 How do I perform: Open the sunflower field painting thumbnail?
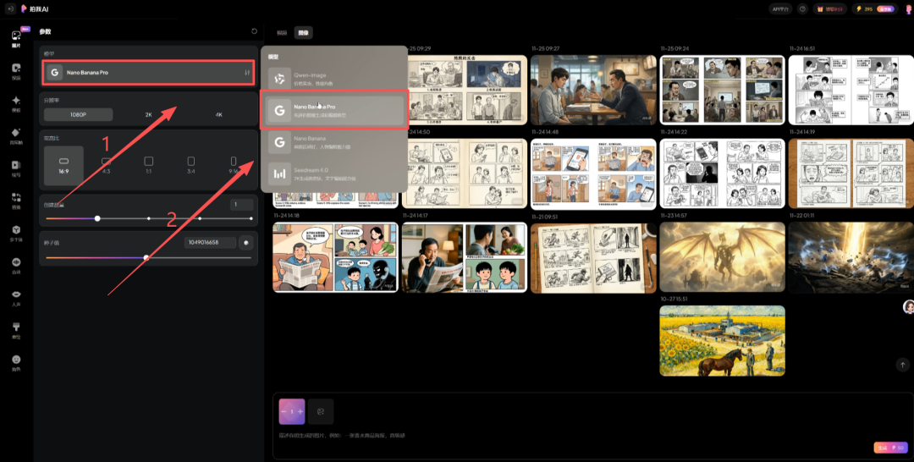(x=722, y=340)
